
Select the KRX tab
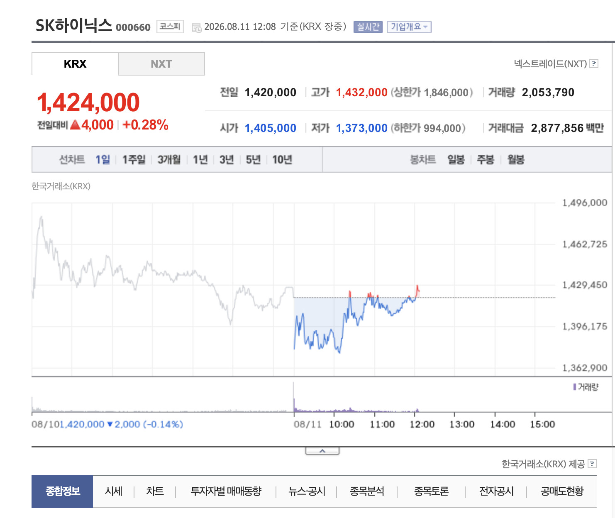75,64
